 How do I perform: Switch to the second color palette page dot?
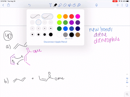click(68, 39)
